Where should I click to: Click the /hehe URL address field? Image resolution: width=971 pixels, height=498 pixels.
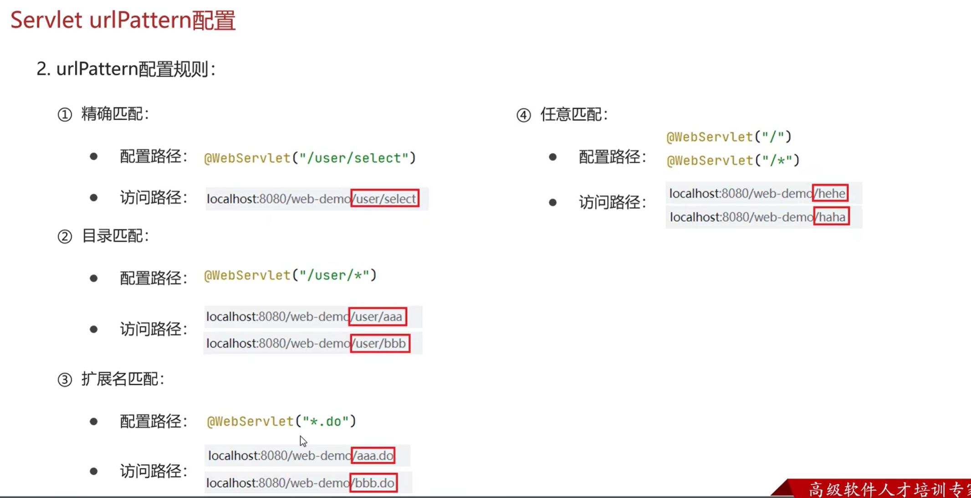coord(763,193)
